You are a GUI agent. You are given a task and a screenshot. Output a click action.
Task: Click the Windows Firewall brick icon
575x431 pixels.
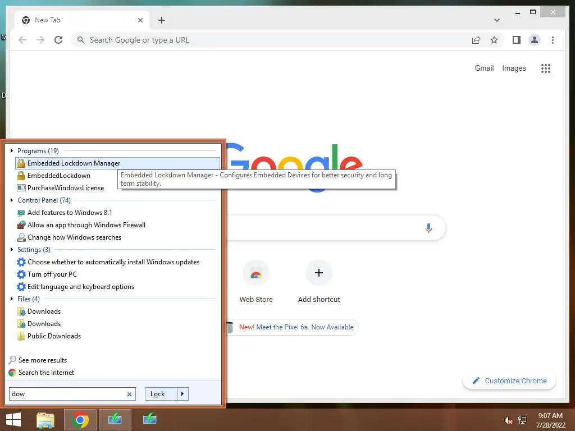[x=21, y=225]
